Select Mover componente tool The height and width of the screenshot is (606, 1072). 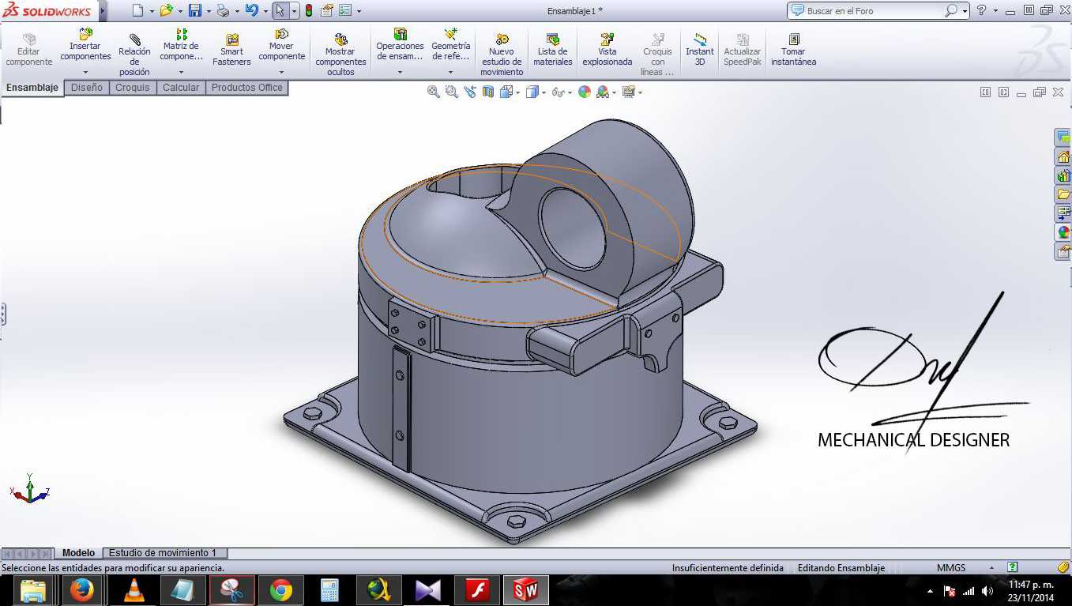281,45
